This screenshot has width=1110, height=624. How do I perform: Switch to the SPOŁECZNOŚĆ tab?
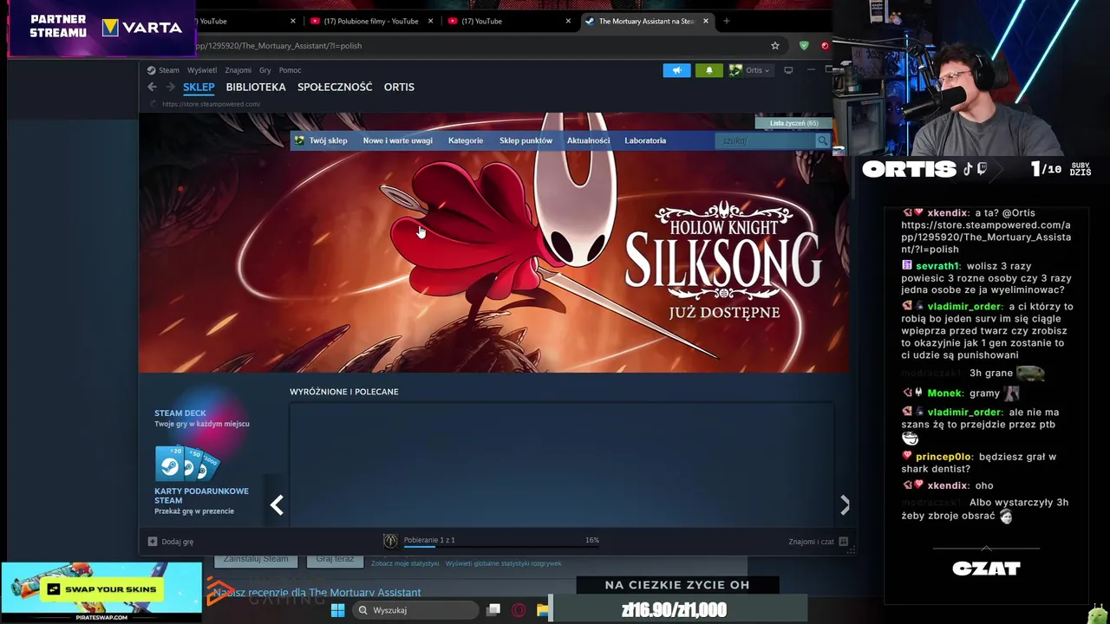coord(335,87)
